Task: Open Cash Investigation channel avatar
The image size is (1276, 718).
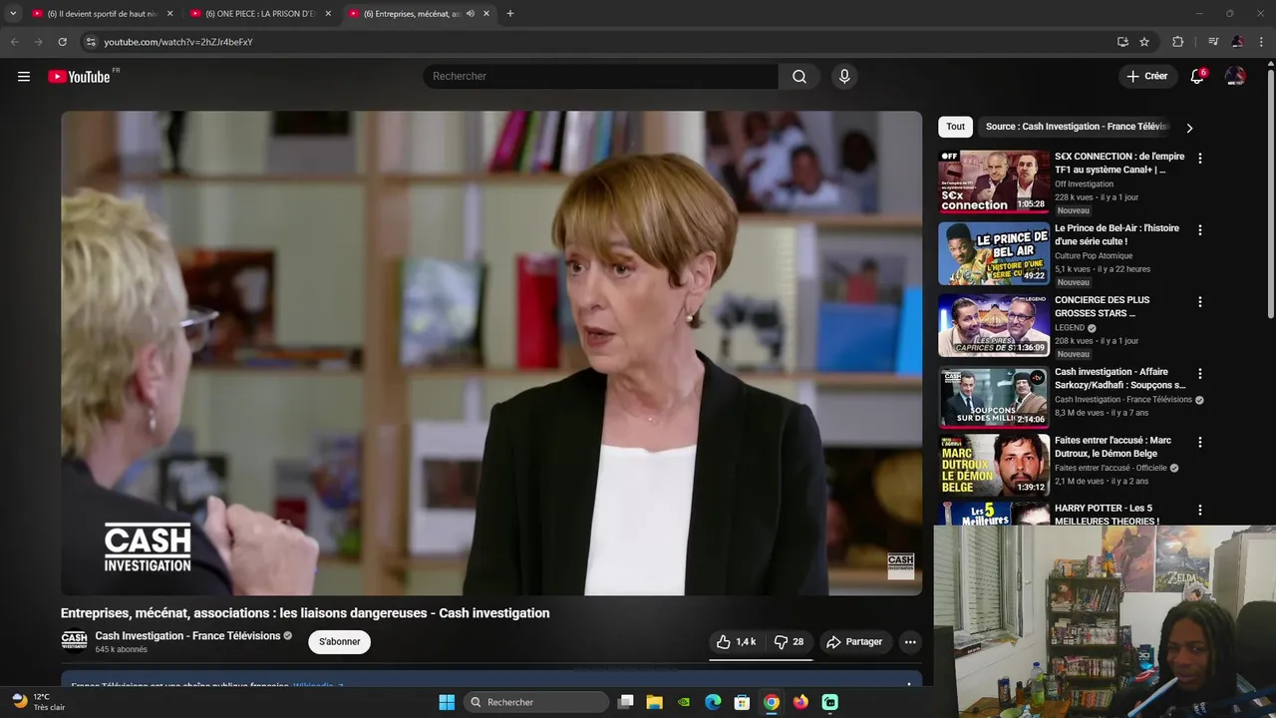Action: click(x=74, y=640)
